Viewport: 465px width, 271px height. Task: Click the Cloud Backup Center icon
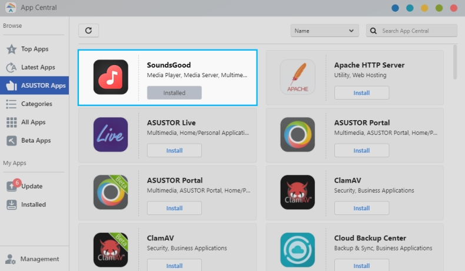tap(297, 250)
